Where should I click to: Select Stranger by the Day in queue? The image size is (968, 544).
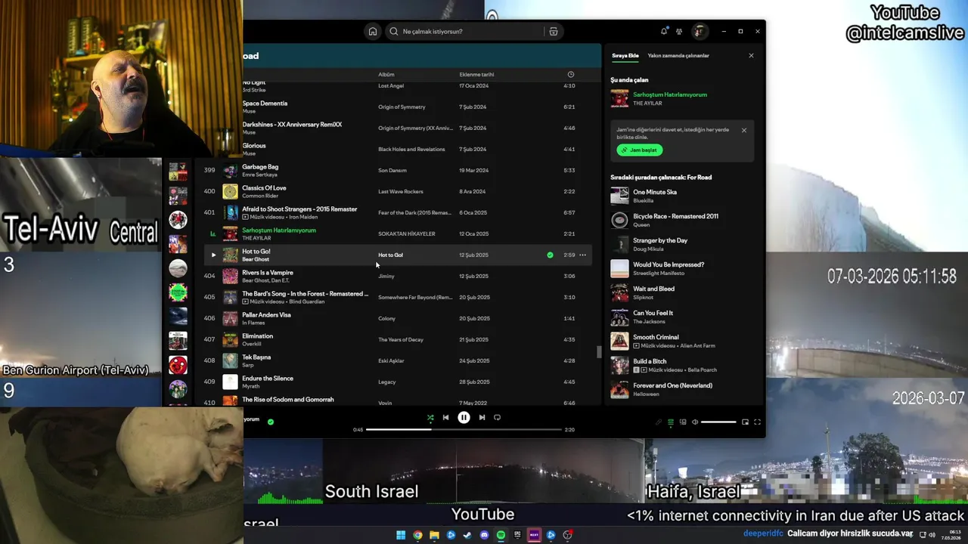[682, 244]
